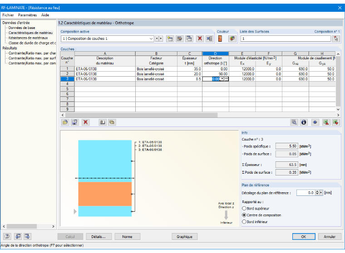Go to previous window with left-arrow icon
Image resolution: width=345 pixels, height=253 pixels.
[x=18, y=236]
